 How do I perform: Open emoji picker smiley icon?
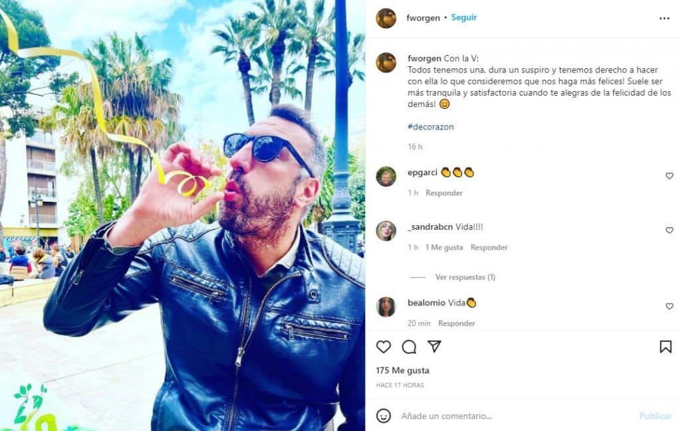pos(384,416)
